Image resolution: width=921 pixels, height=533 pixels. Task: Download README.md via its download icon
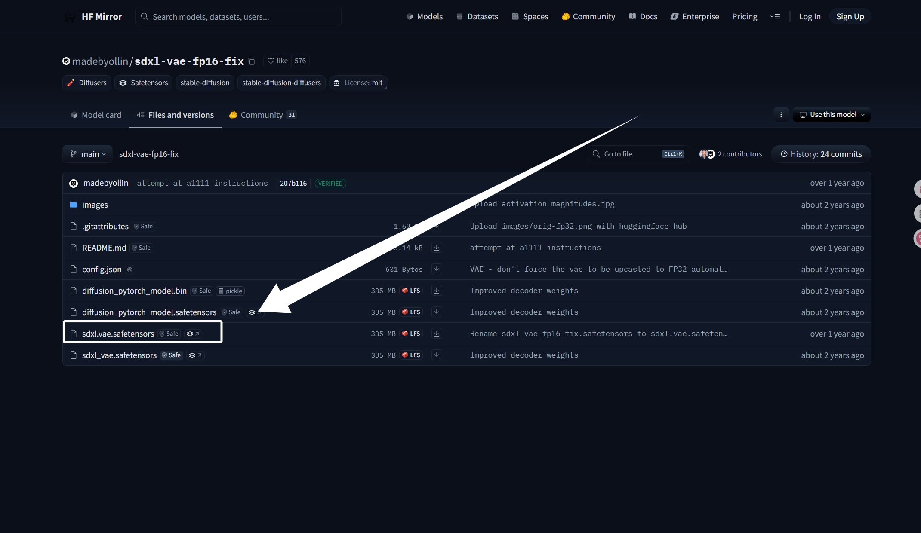point(437,248)
